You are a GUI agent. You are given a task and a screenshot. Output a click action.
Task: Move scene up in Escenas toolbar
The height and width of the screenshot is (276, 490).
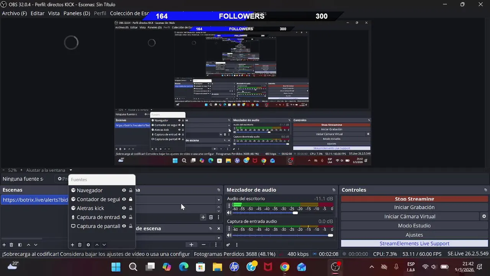point(28,245)
